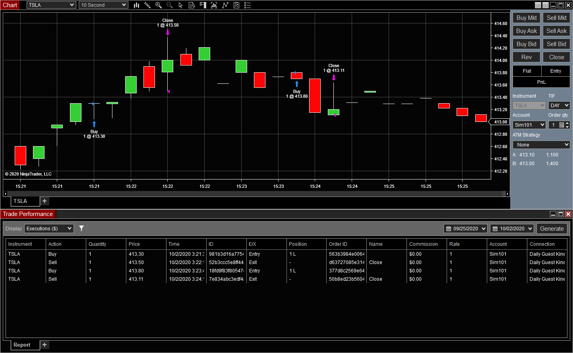Click the Close position button
This screenshot has width=573, height=353.
[x=556, y=57]
